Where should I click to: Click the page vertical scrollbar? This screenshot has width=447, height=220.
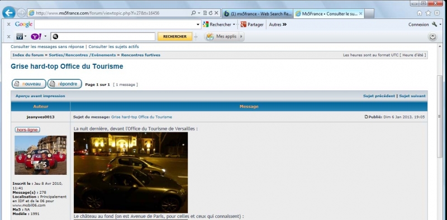439,116
